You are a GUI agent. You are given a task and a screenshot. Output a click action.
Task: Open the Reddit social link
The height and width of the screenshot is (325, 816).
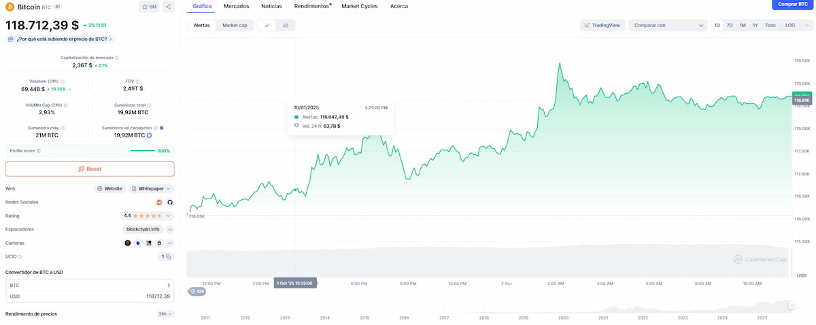pos(160,202)
